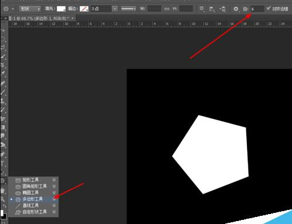The image size is (292, 224).
Task: Select the Zoom tool
Action: click(x=3, y=199)
